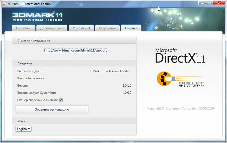This screenshot has height=143, width=227.
Task: Open the 3dmark.com support link
Action: click(75, 51)
